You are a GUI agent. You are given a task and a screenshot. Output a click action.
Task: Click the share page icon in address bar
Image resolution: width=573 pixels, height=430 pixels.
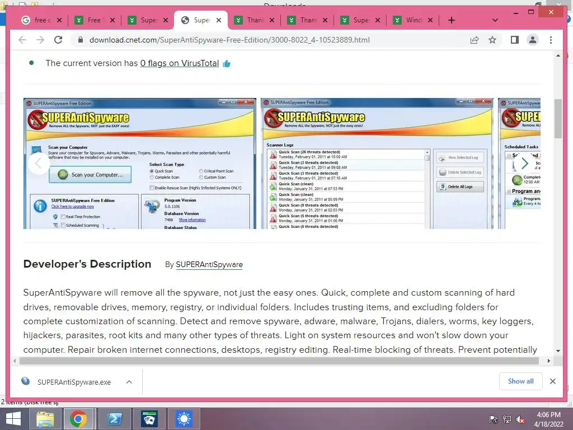click(475, 40)
